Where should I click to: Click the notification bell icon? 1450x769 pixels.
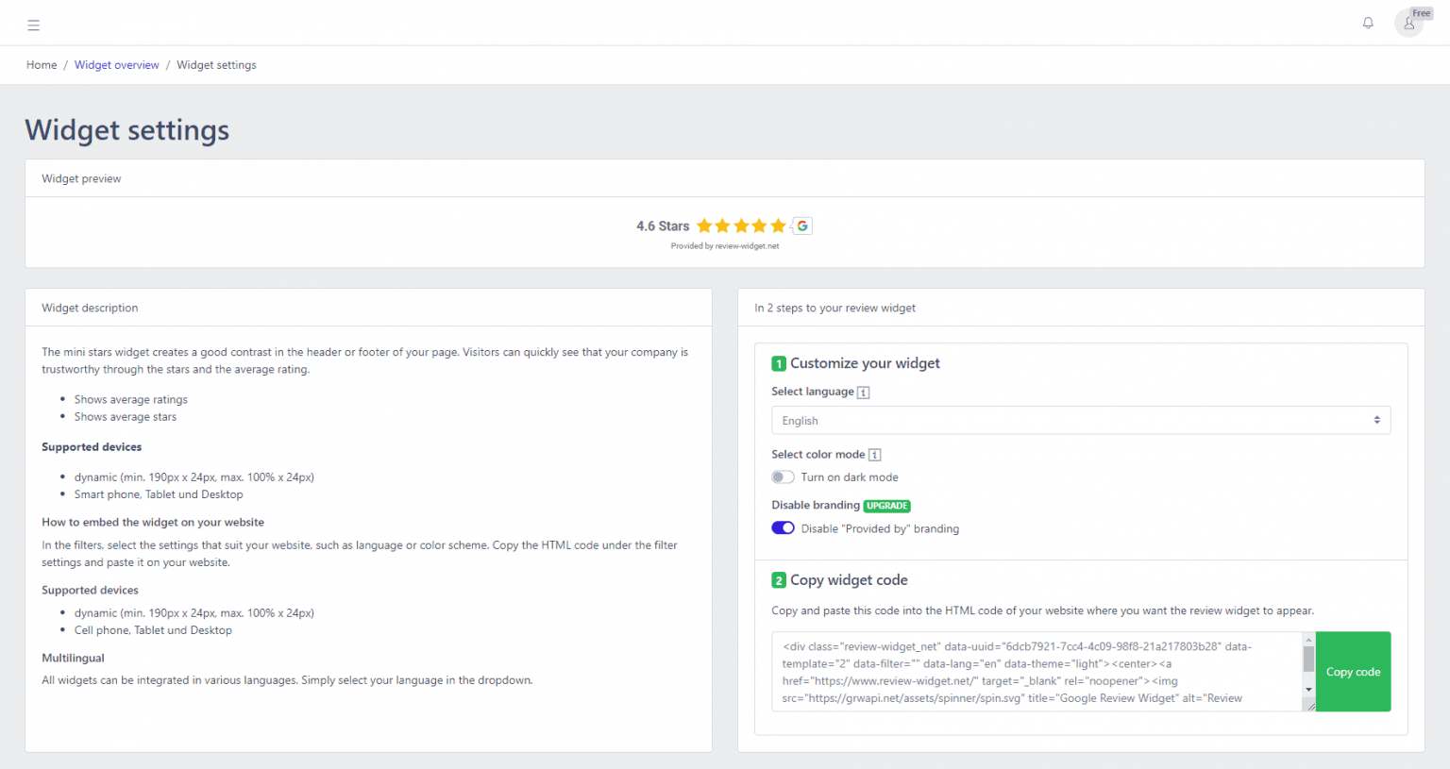tap(1367, 23)
